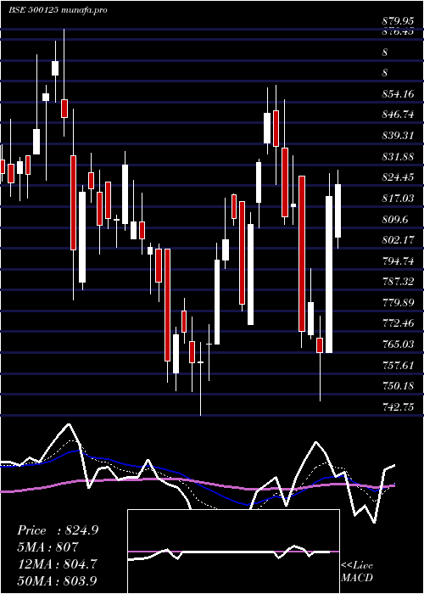
Task: Click the 817.03 price axis label
Action: (398, 198)
